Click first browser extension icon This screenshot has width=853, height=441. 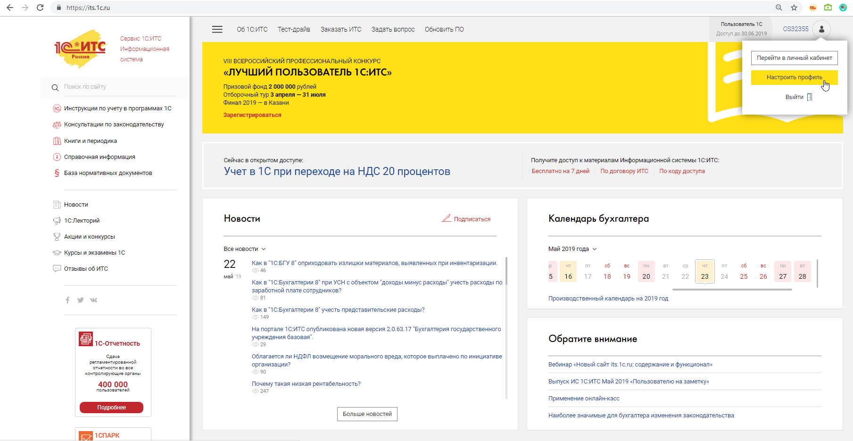click(813, 8)
